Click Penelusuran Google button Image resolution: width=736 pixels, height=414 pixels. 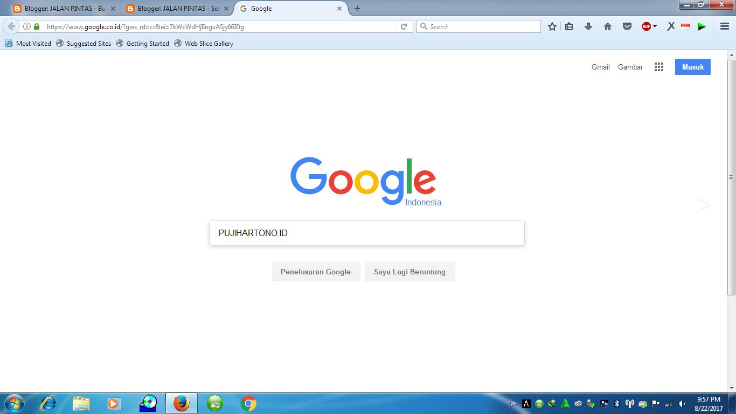pos(316,272)
